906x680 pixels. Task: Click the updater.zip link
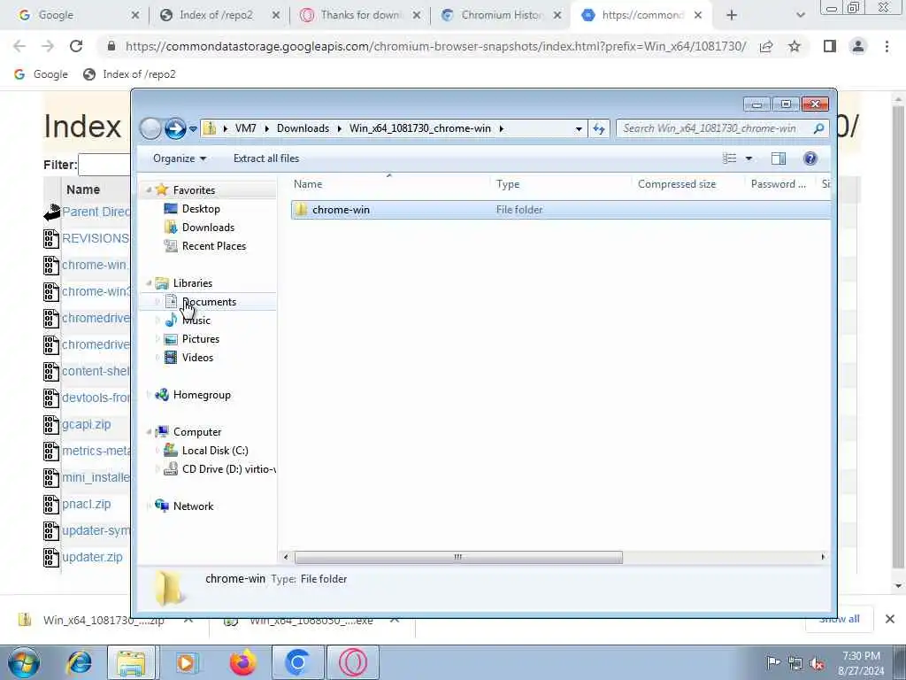[92, 558]
